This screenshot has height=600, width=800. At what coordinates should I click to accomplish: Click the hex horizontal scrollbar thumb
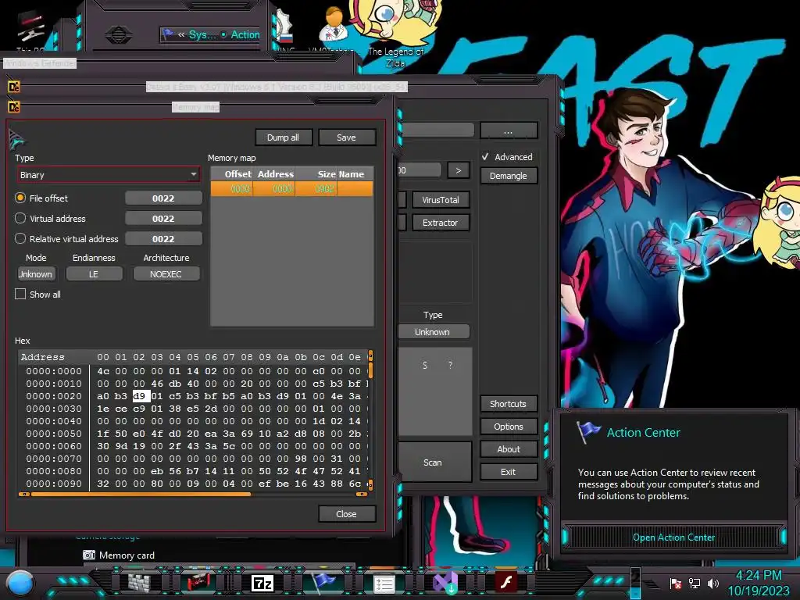(141, 494)
